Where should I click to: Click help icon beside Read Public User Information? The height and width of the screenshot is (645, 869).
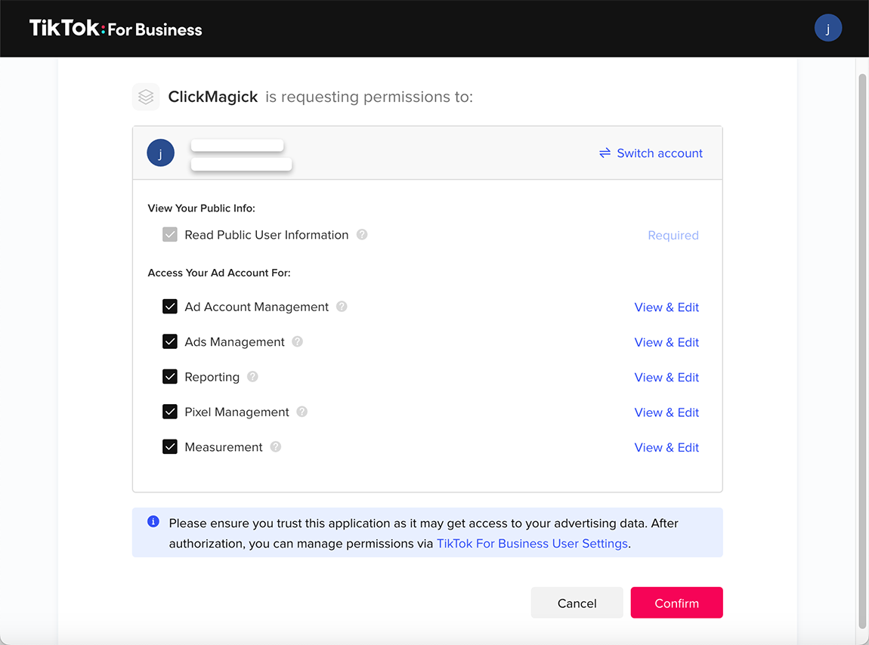(362, 235)
